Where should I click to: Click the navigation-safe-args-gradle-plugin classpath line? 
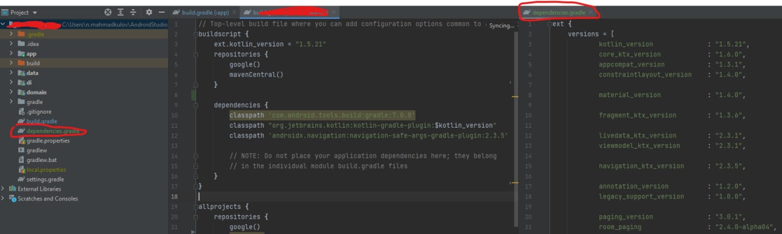tap(369, 136)
